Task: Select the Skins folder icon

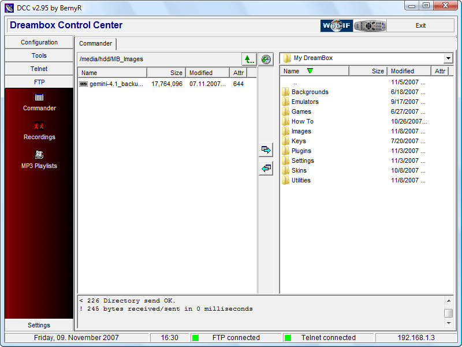Action: [285, 170]
